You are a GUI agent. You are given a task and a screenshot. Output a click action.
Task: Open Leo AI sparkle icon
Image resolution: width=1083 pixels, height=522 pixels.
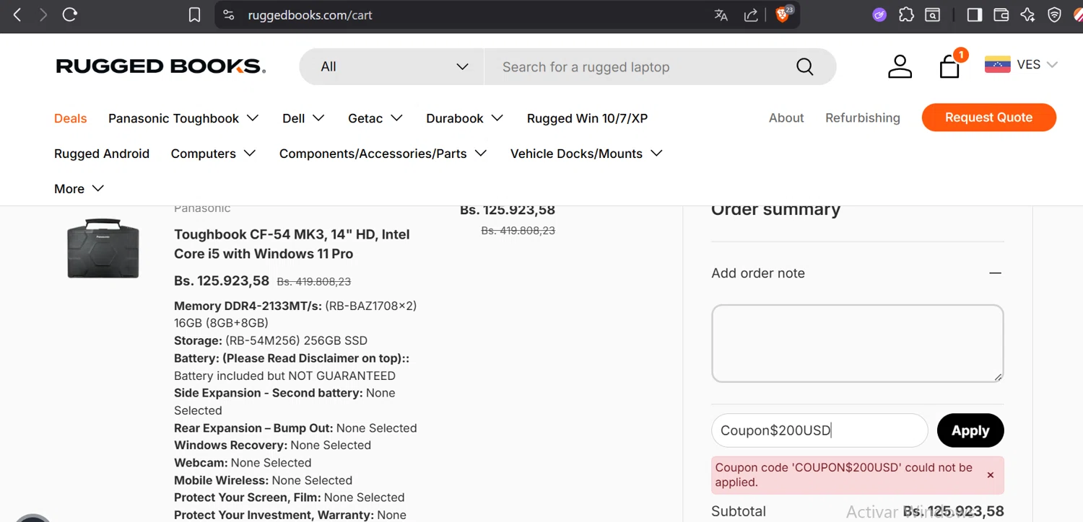(1027, 14)
